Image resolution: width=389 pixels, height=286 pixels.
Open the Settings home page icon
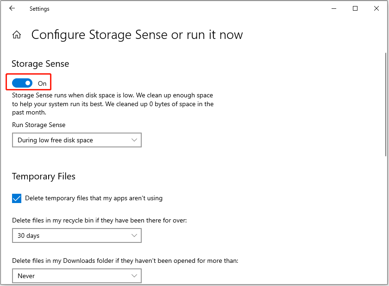[17, 35]
